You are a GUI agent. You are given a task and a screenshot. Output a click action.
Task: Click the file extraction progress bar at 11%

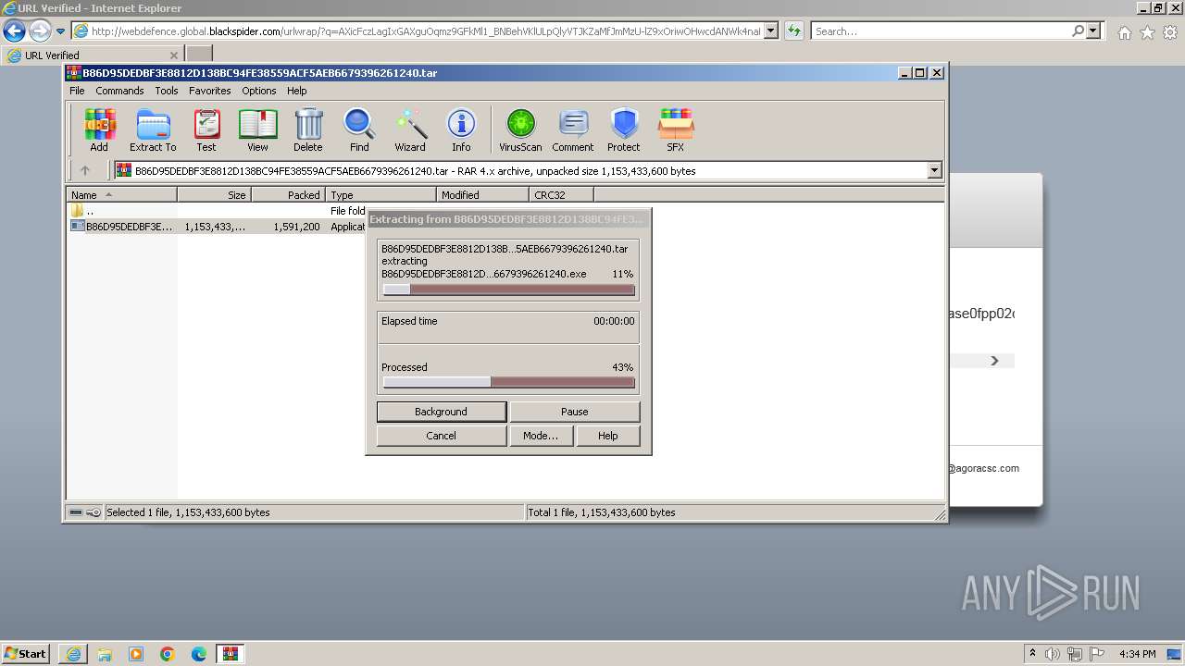[x=508, y=290]
